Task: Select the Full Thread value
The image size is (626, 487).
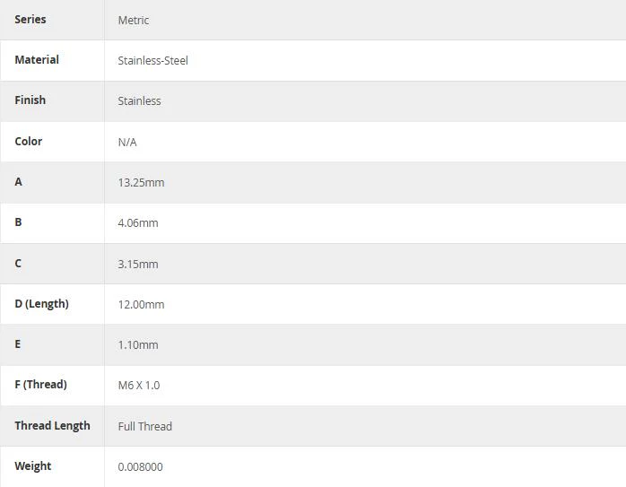Action: [145, 426]
